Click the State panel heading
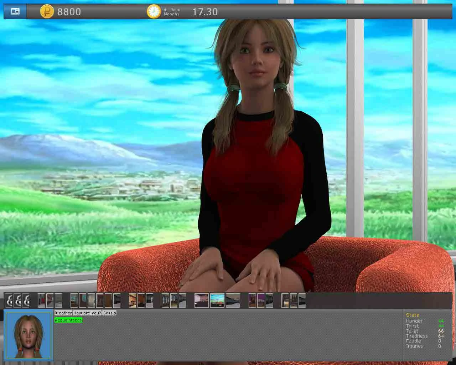Image resolution: width=456 pixels, height=365 pixels. pyautogui.click(x=413, y=315)
